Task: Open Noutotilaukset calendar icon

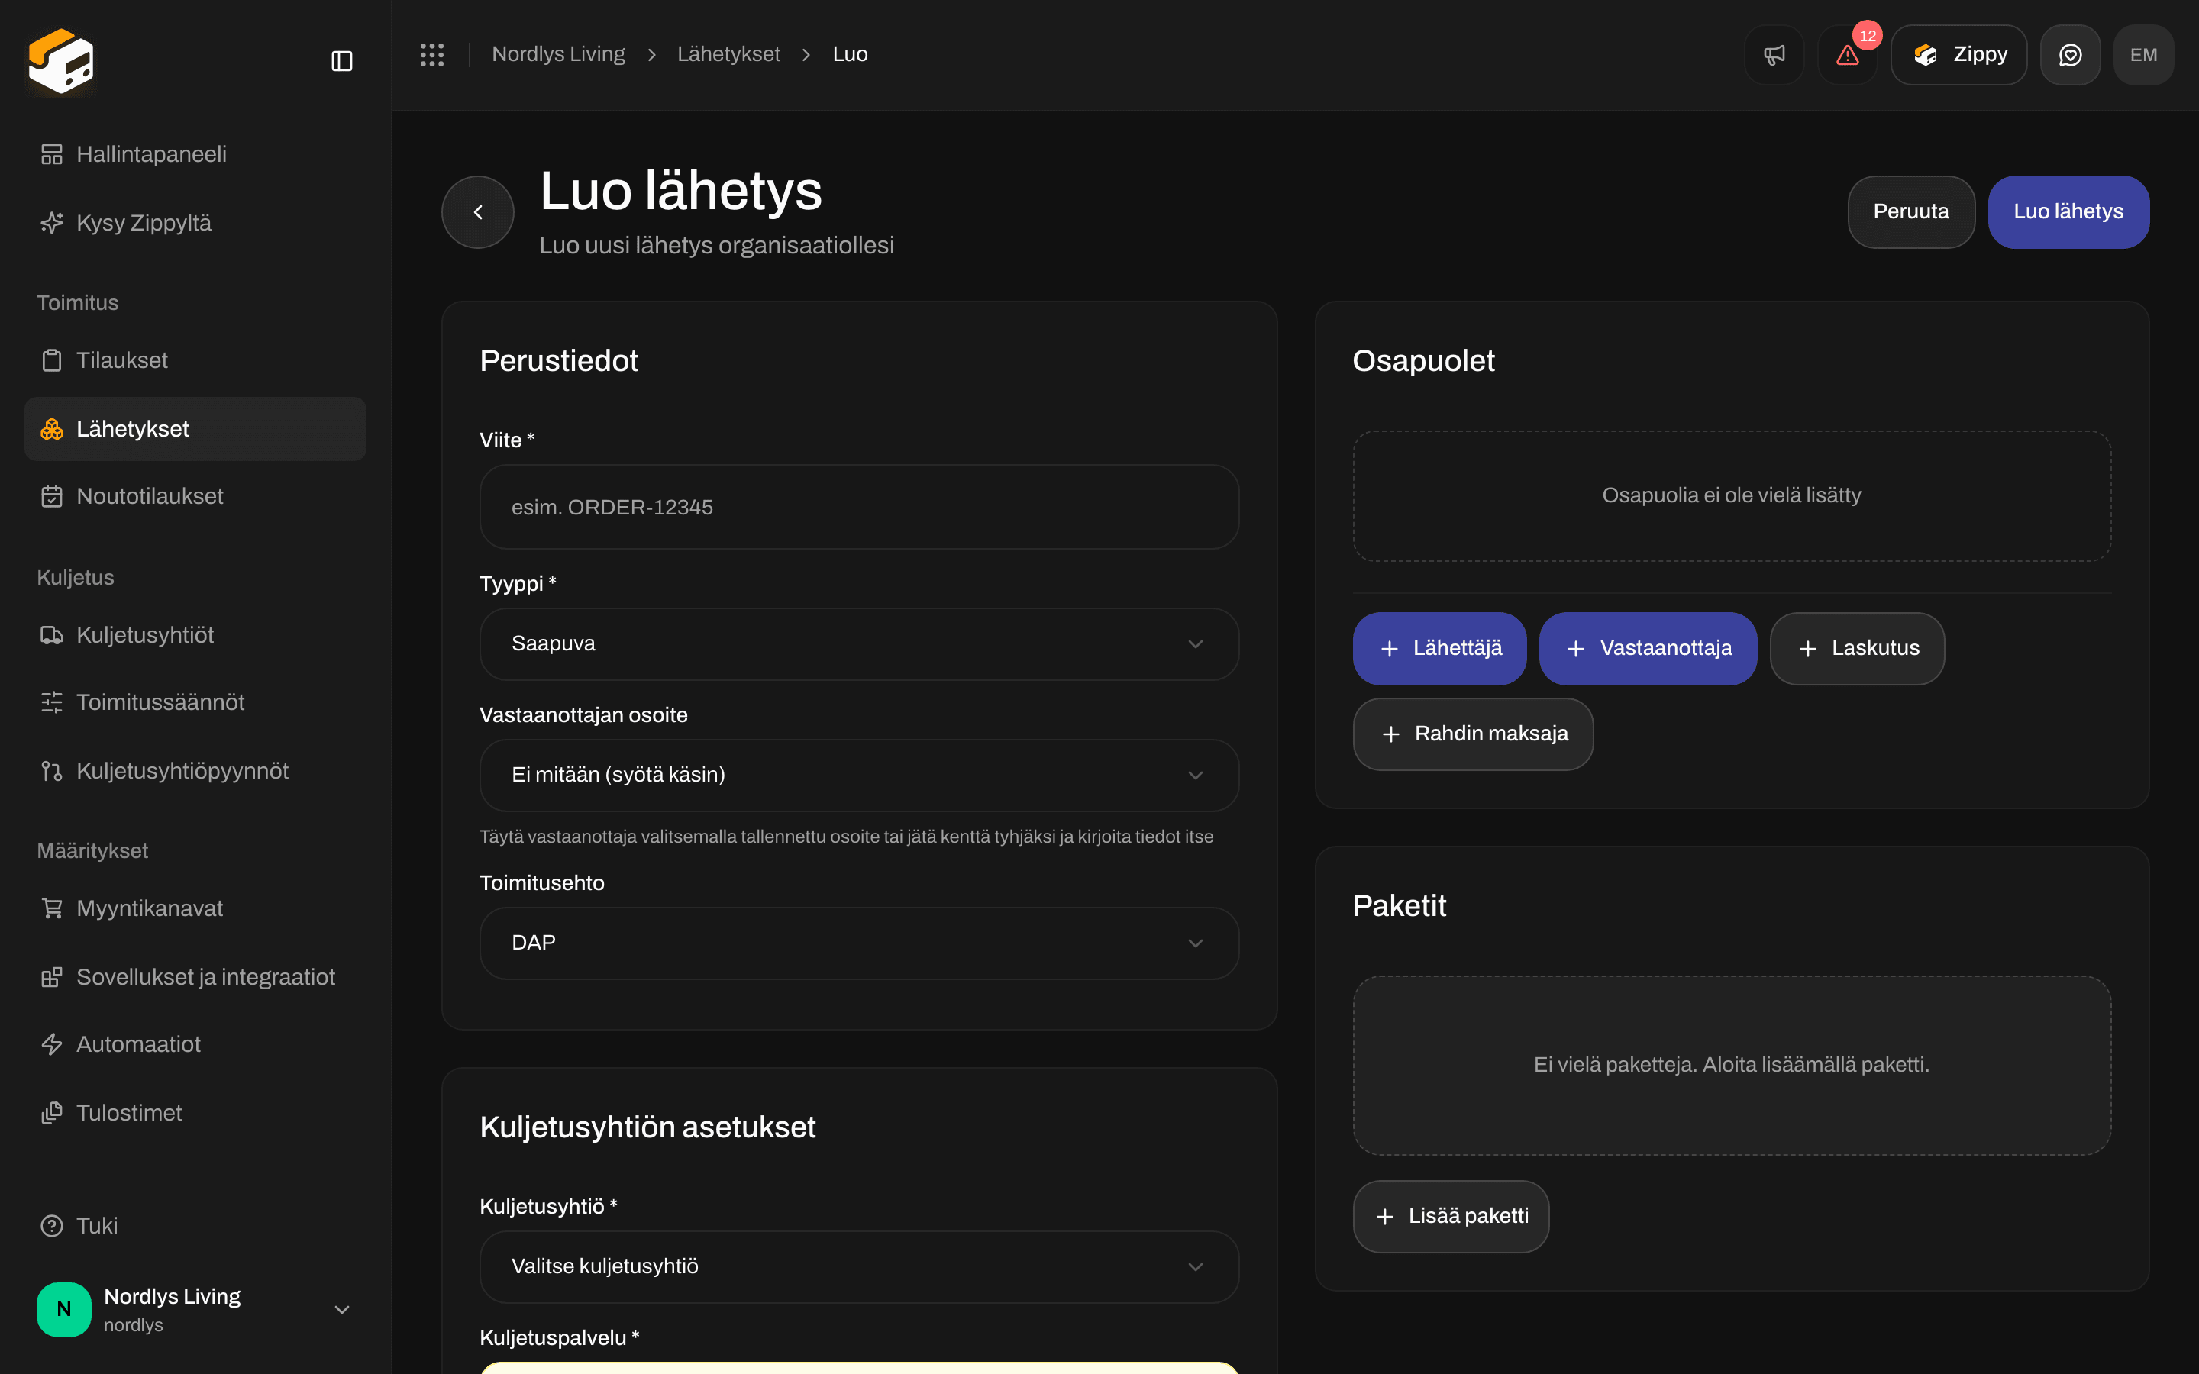Action: pos(52,496)
